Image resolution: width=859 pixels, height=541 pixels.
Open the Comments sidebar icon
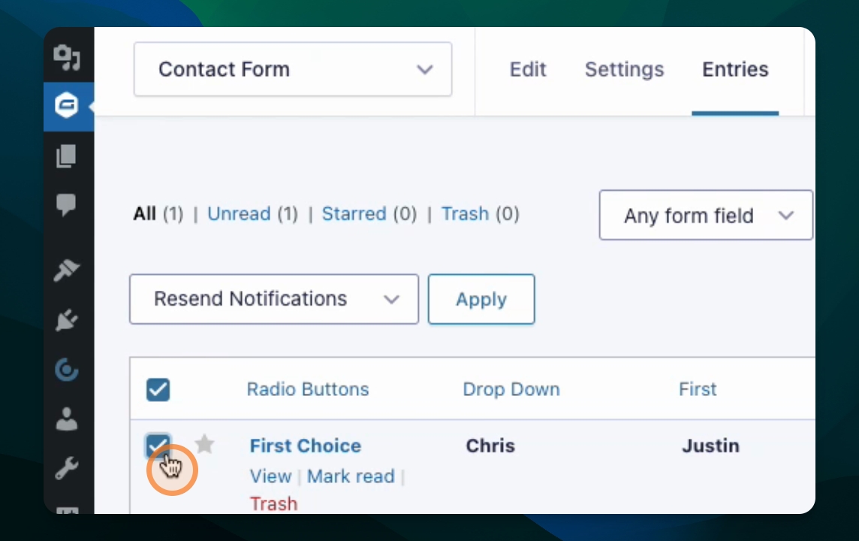pos(66,205)
